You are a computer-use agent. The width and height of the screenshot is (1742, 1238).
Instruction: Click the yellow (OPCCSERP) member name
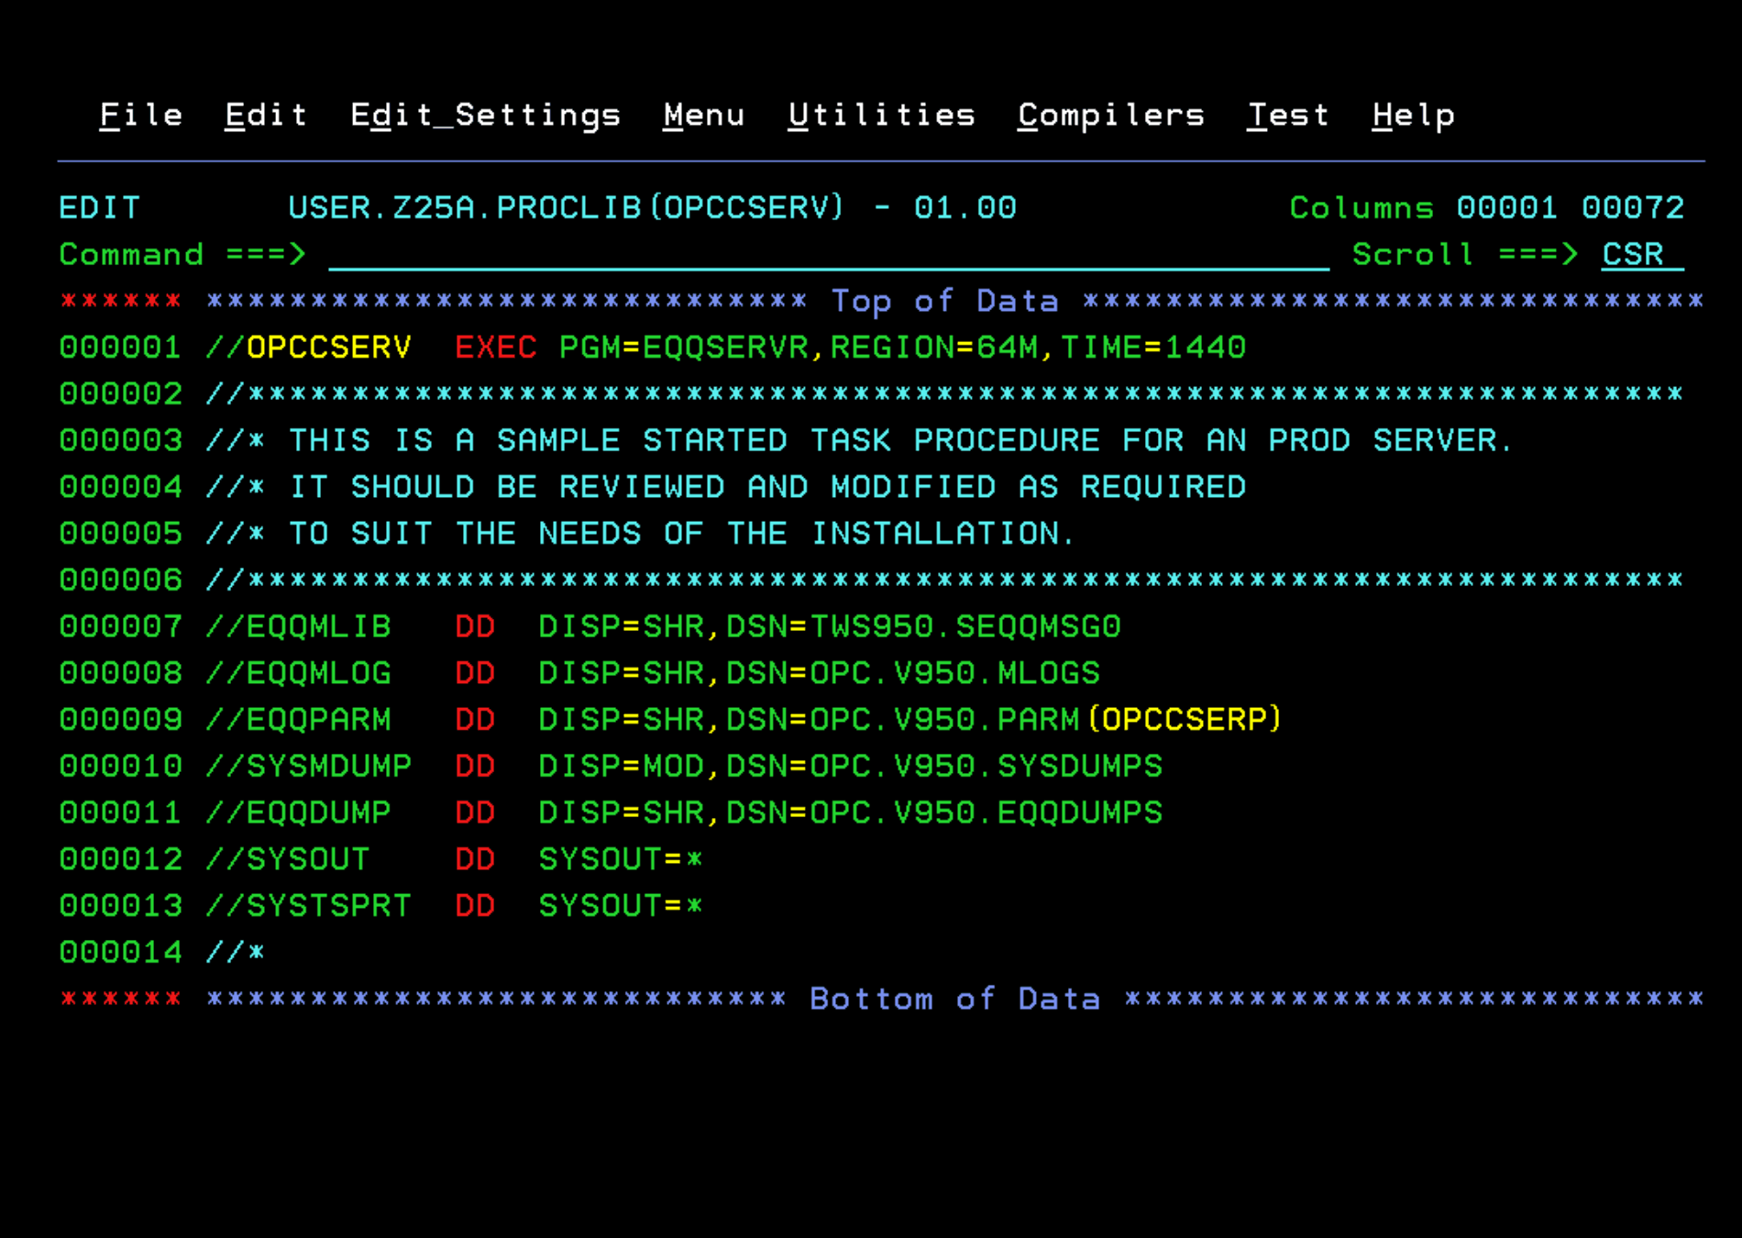click(1185, 720)
